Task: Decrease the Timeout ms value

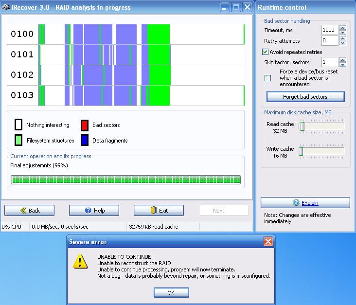Action: 342,32
